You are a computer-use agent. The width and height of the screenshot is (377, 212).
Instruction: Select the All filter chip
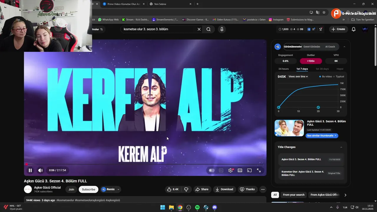pyautogui.click(x=275, y=195)
